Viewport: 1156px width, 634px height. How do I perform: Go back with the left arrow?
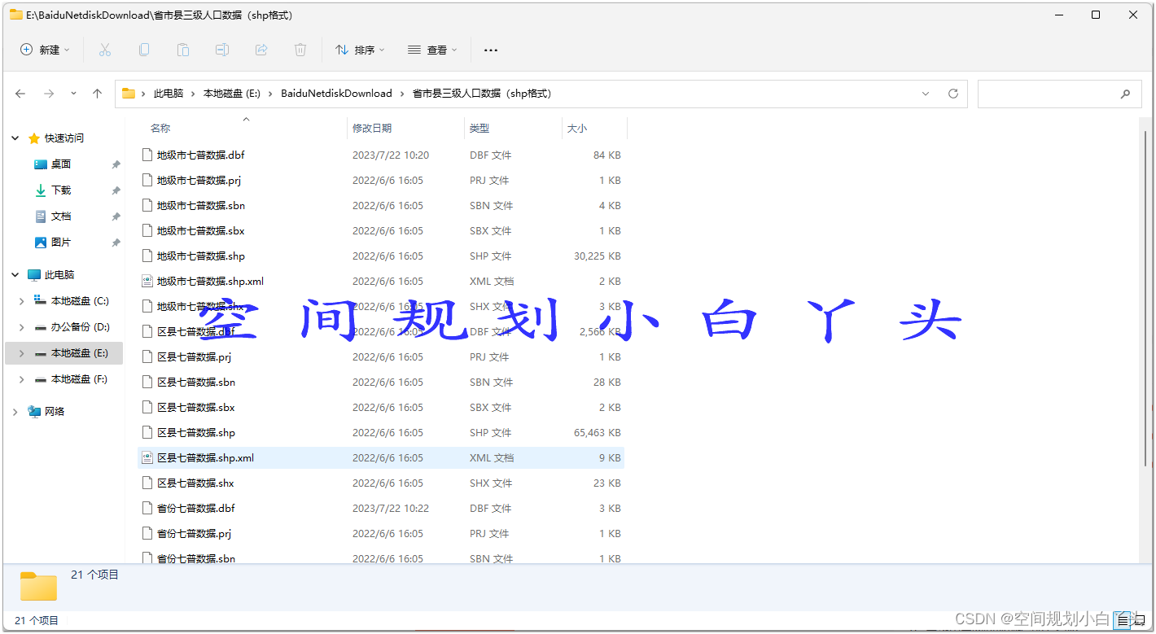tap(20, 94)
